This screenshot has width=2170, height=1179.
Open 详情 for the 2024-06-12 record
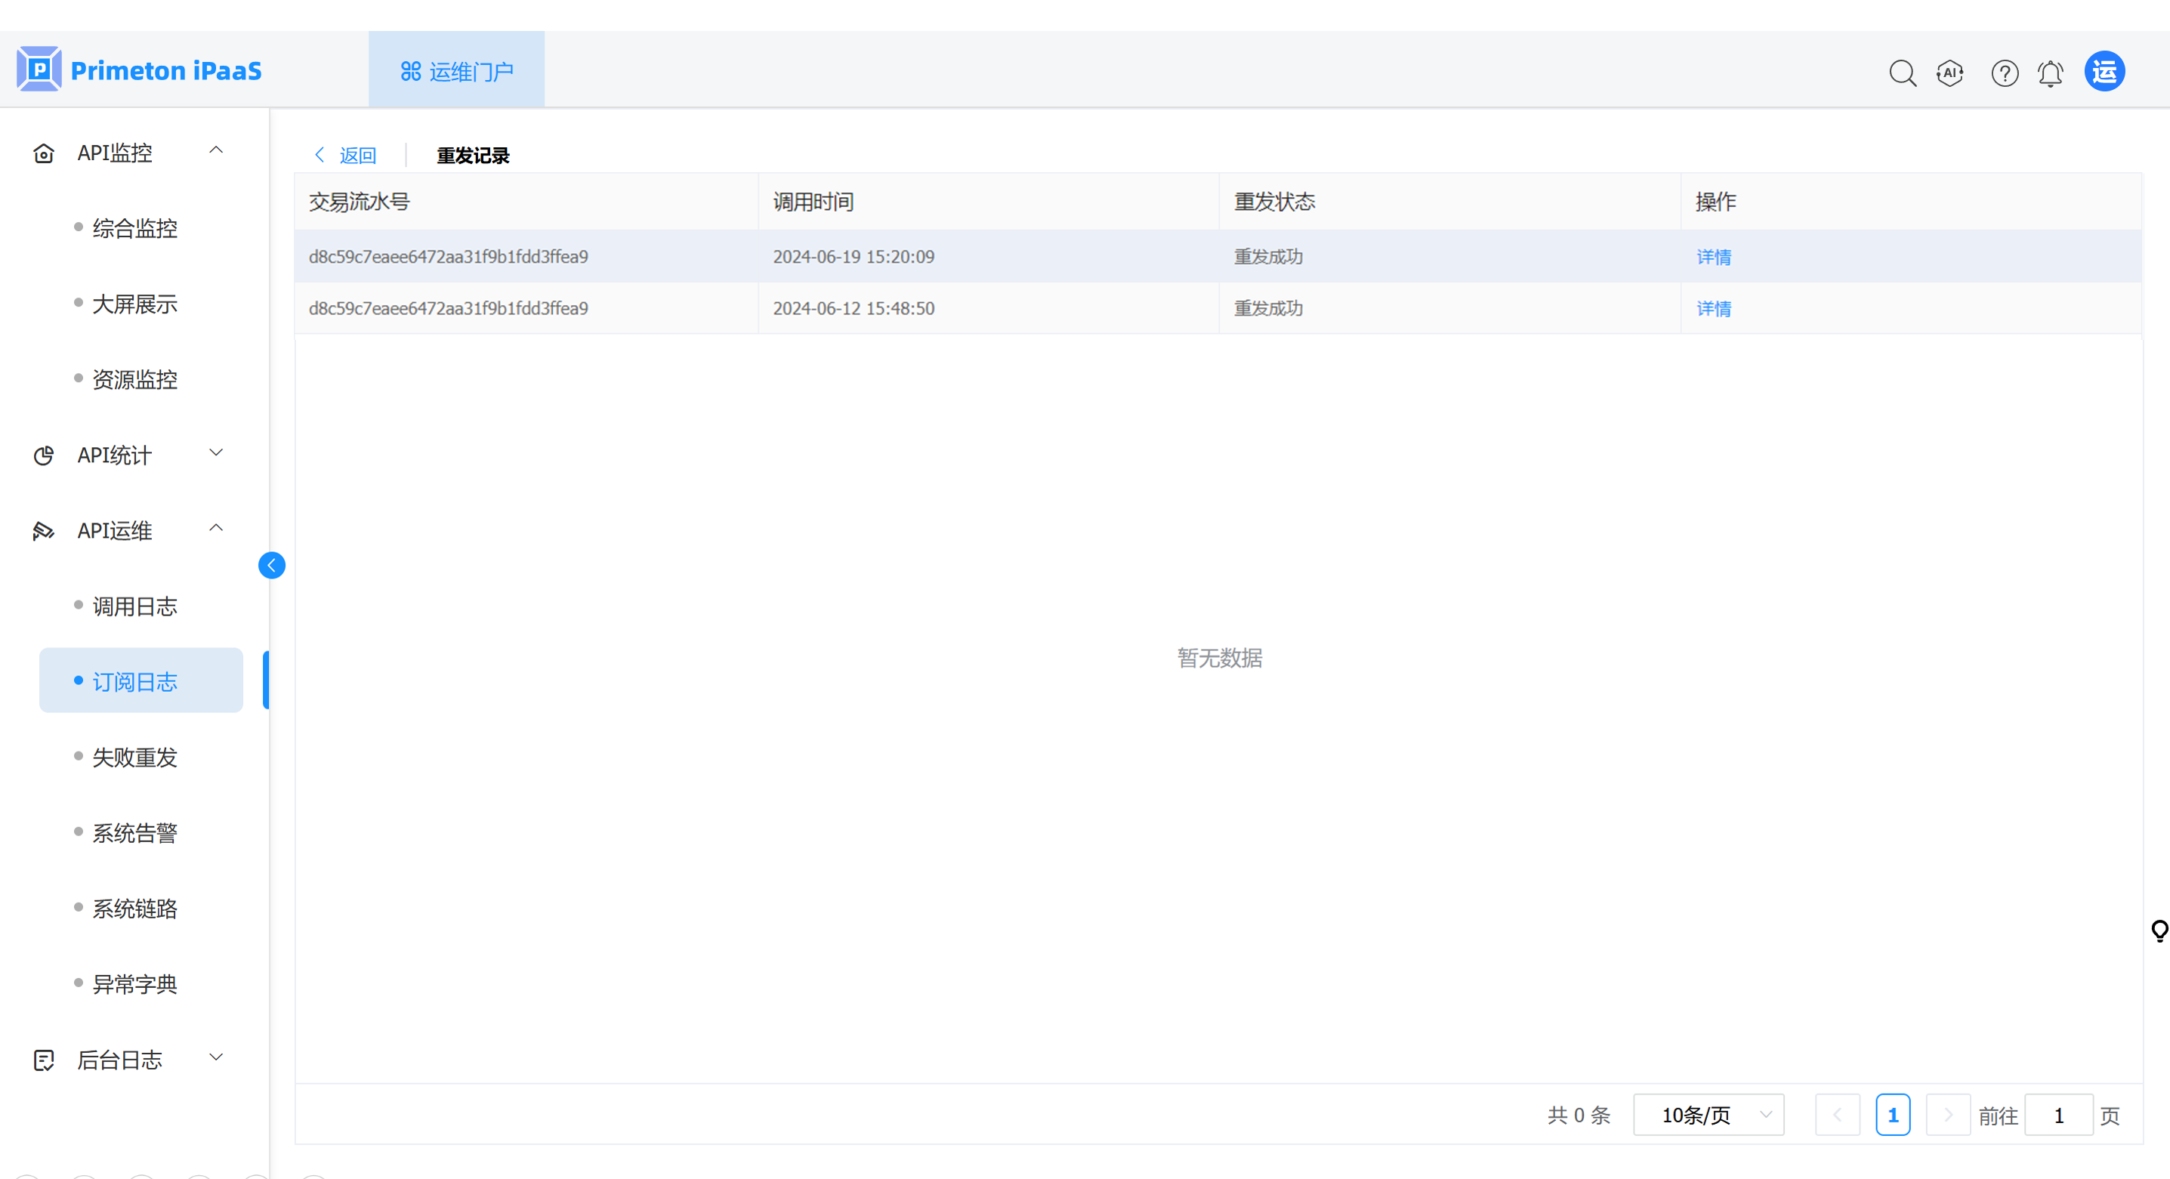[1712, 308]
